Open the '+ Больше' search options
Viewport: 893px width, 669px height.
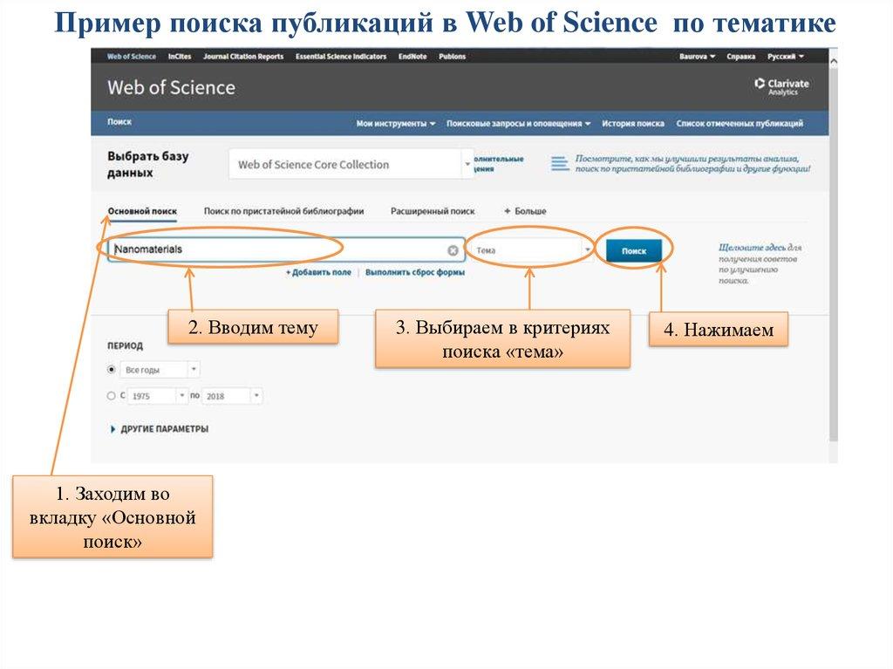(525, 211)
